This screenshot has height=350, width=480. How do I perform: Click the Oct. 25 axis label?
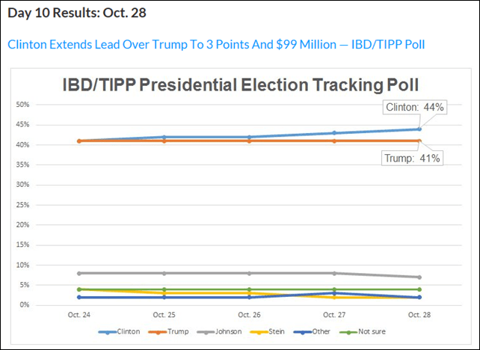click(x=163, y=315)
